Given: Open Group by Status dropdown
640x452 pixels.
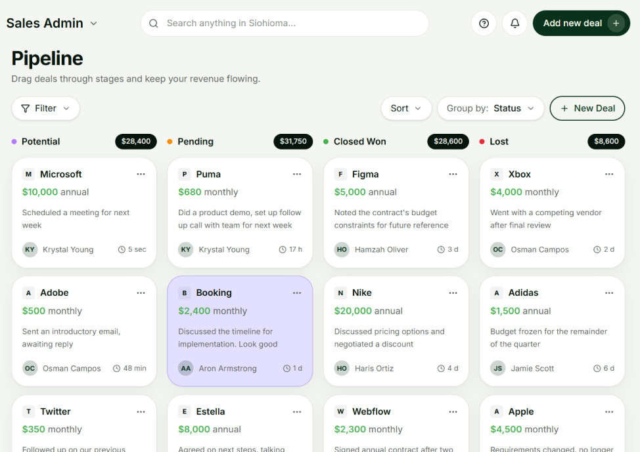Looking at the screenshot, I should click(x=491, y=108).
